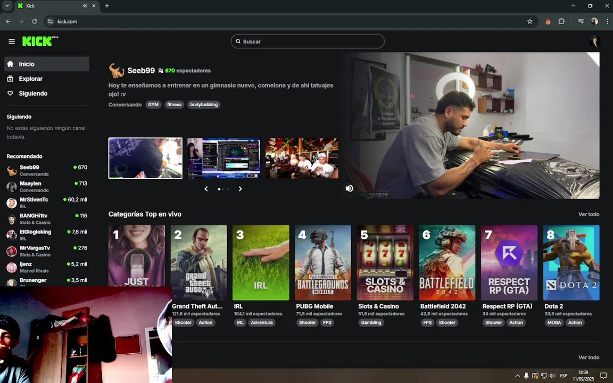Open Respect RP (GTA) category card
Image resolution: width=613 pixels, height=383 pixels.
509,263
